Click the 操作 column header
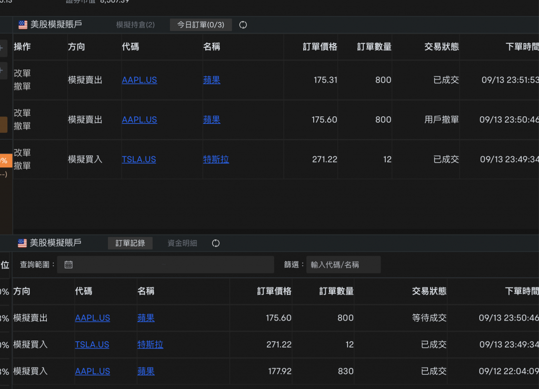 [22, 47]
